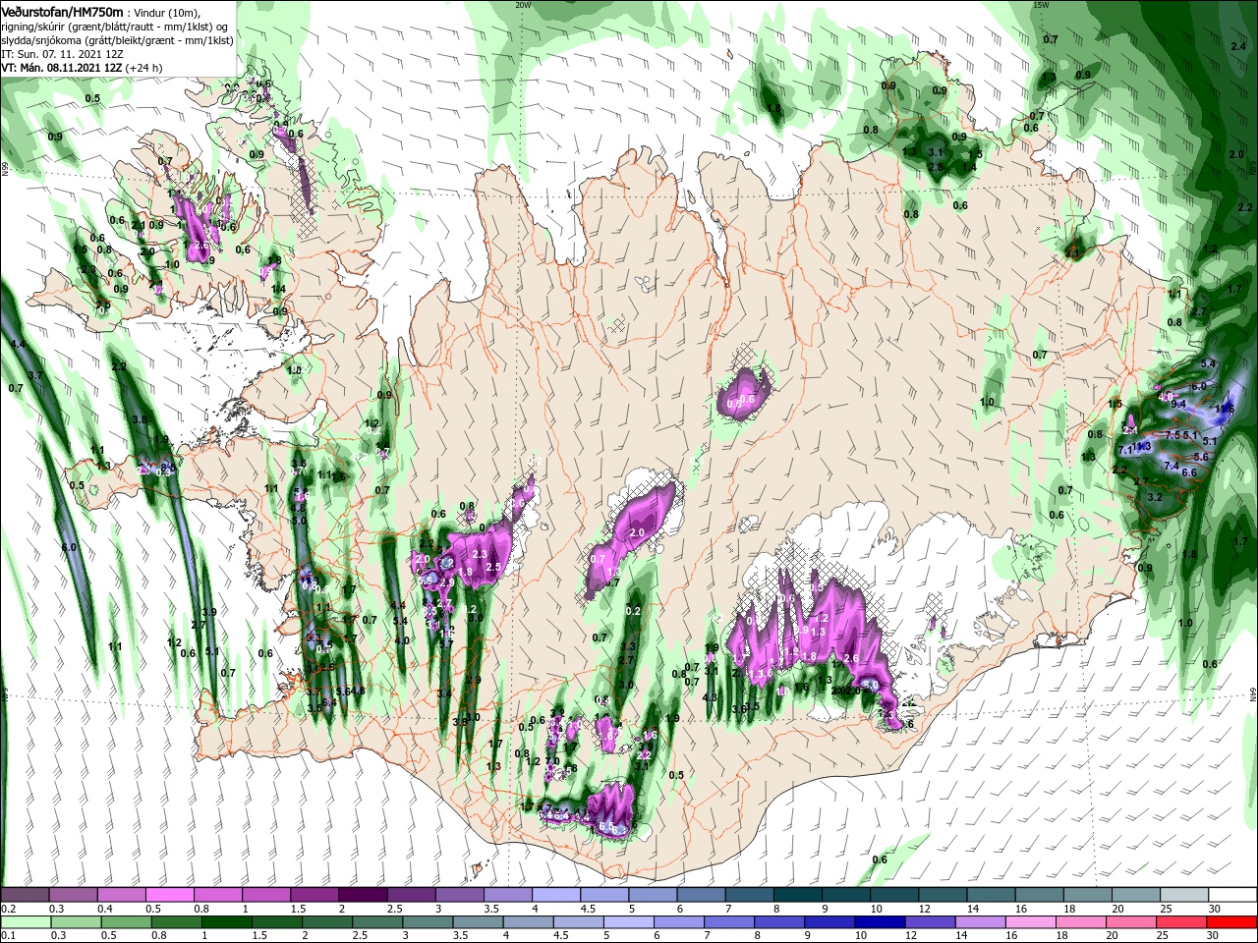Screen dimensions: 1258x943
Task: Select the darkest purple 2 snow legend swatch
Action: click(362, 895)
